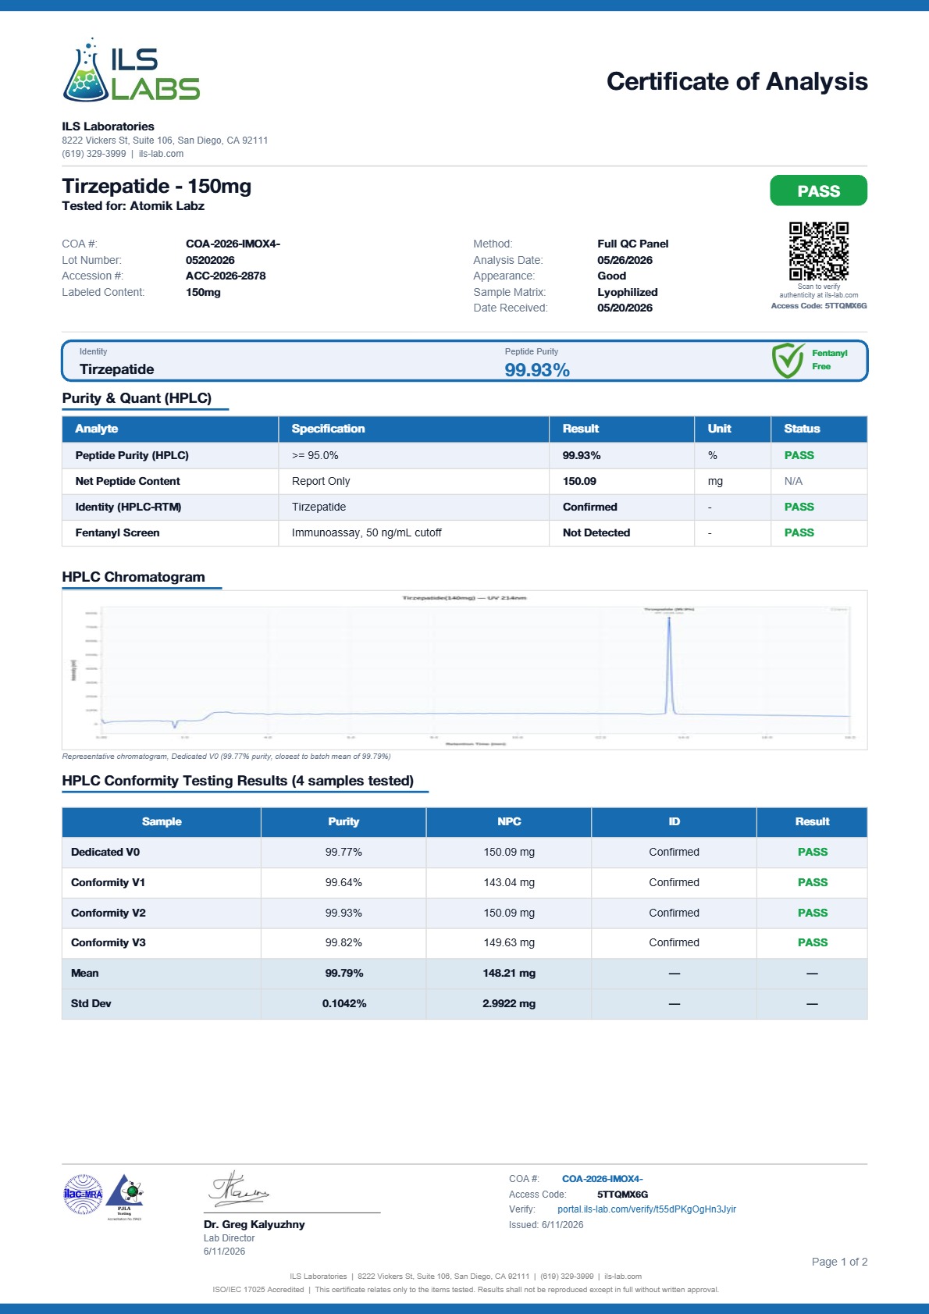Click the ILS Laboratories address line

tap(165, 141)
